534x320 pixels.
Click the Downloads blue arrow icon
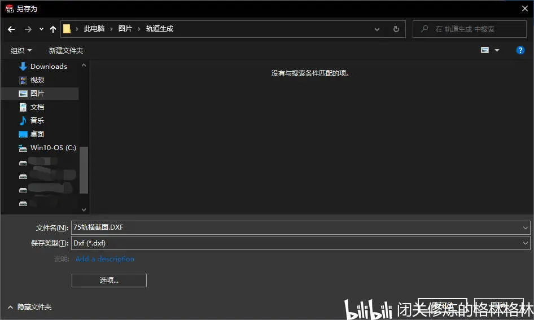click(x=23, y=67)
